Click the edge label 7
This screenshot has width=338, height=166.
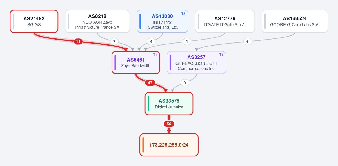(x=114, y=42)
